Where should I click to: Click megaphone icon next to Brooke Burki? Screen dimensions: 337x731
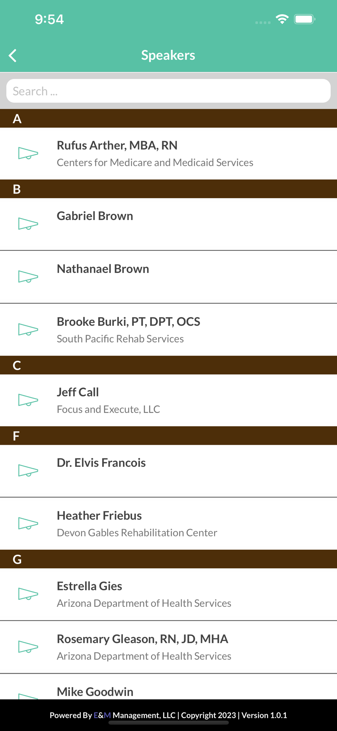coord(28,329)
